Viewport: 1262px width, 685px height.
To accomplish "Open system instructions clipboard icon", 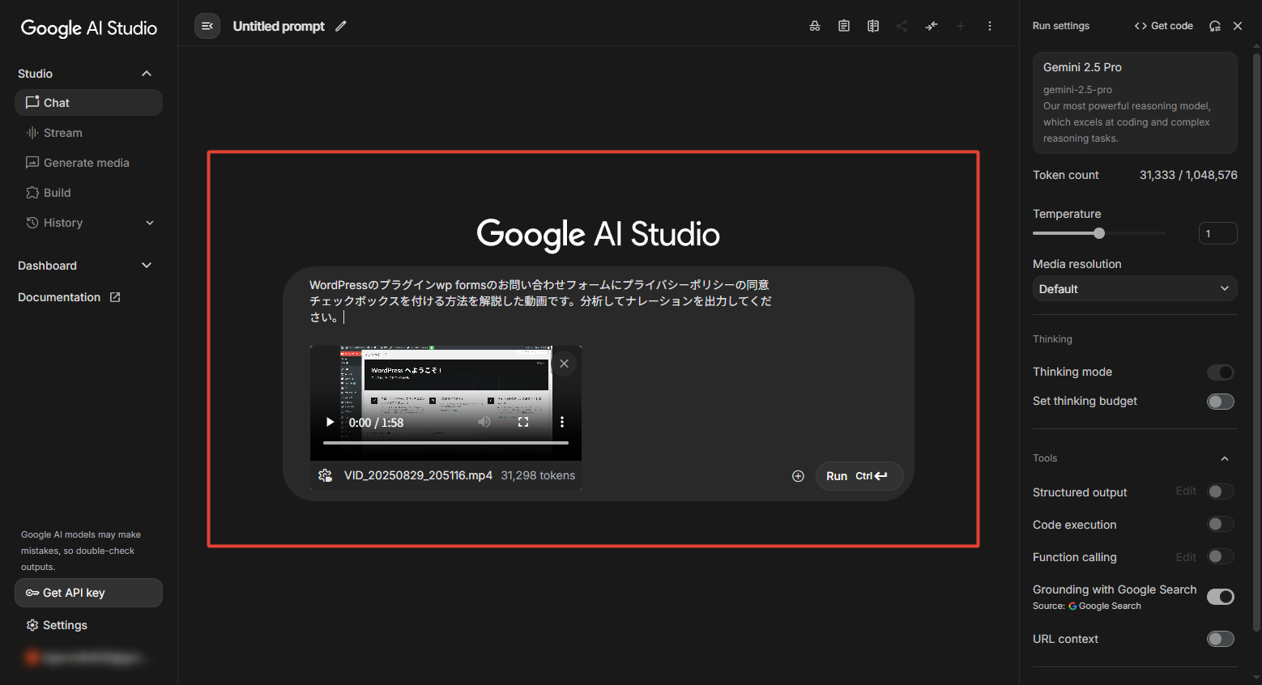I will (x=844, y=26).
